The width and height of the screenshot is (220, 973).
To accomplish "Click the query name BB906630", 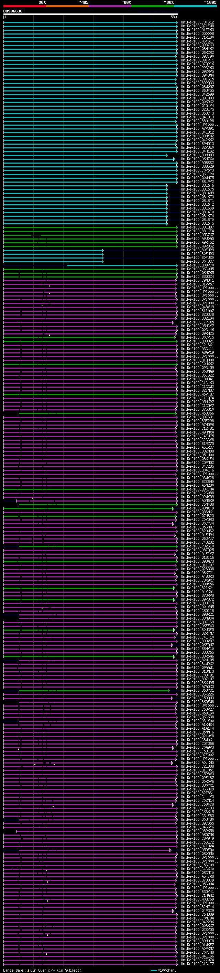I will click(13, 11).
